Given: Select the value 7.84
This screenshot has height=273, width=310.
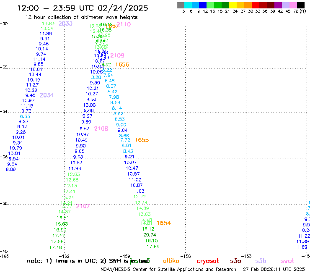Looking at the screenshot, I should [108, 75].
